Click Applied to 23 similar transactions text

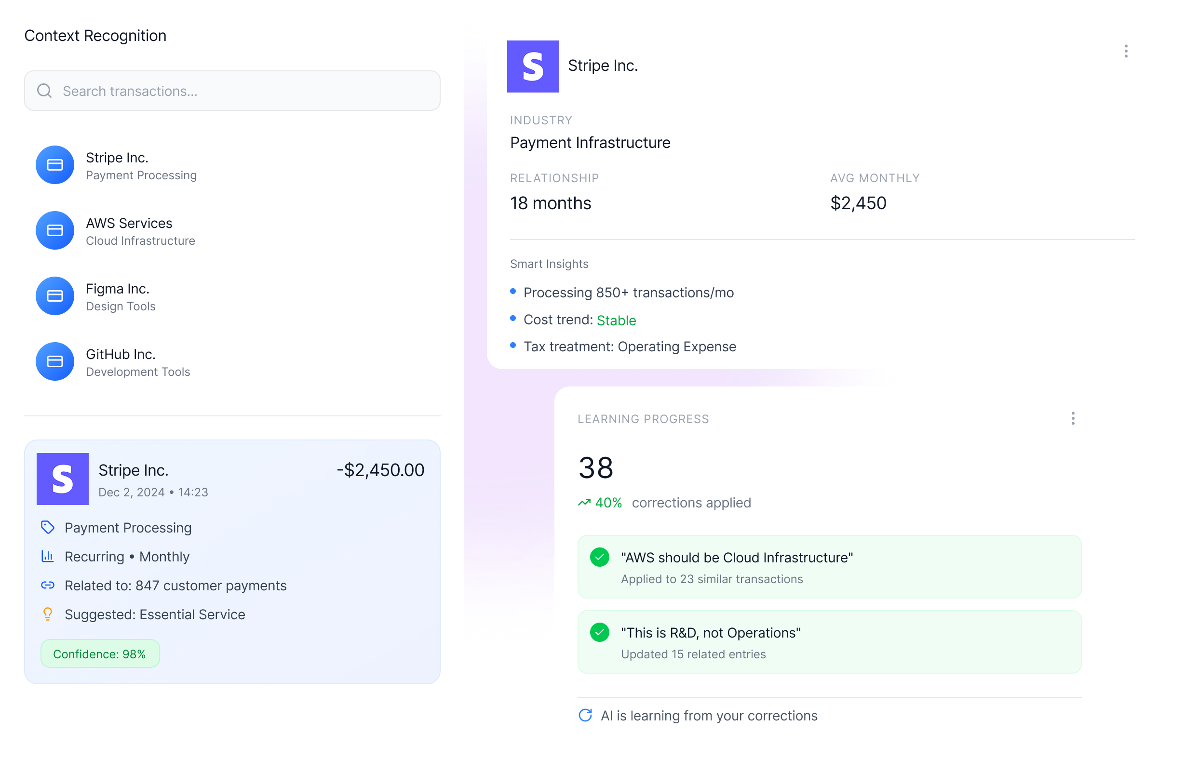click(x=712, y=579)
